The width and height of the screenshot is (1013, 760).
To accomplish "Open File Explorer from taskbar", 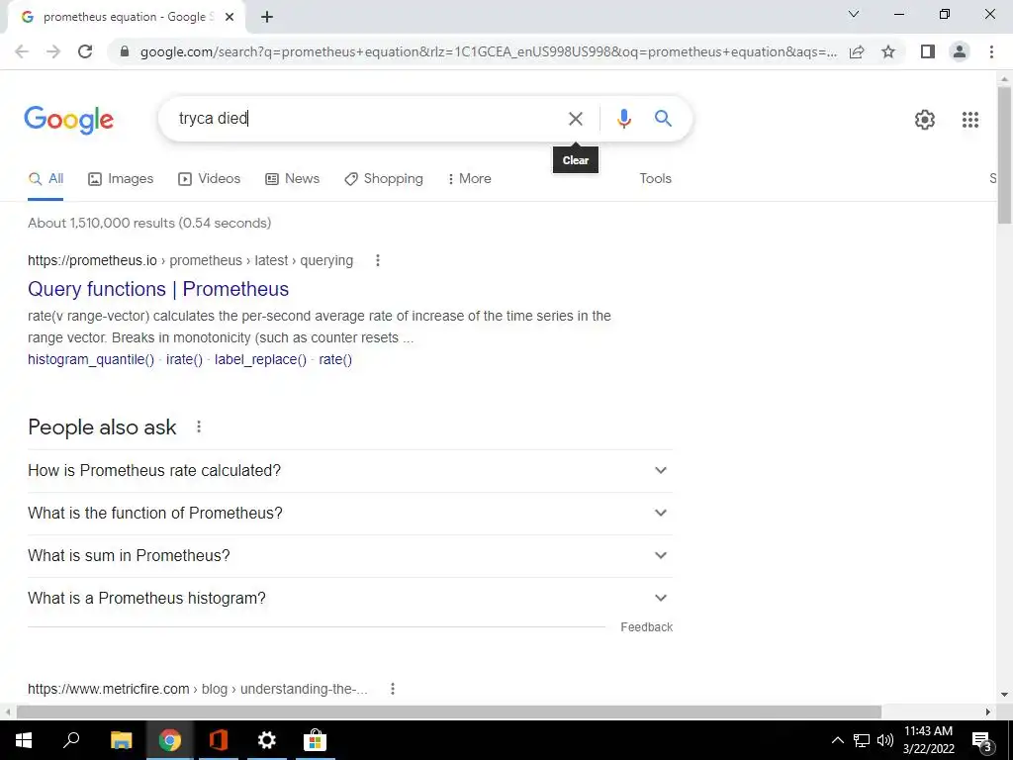I will [121, 740].
